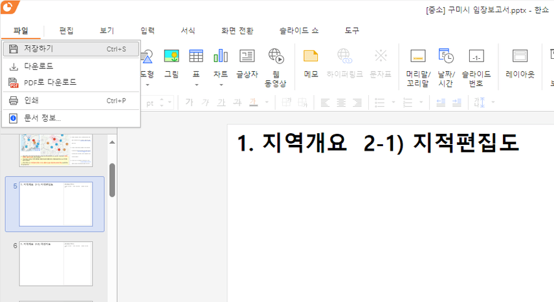Screen dimensions: 554x302
Task: Add a memo (메모)
Action: 311,63
